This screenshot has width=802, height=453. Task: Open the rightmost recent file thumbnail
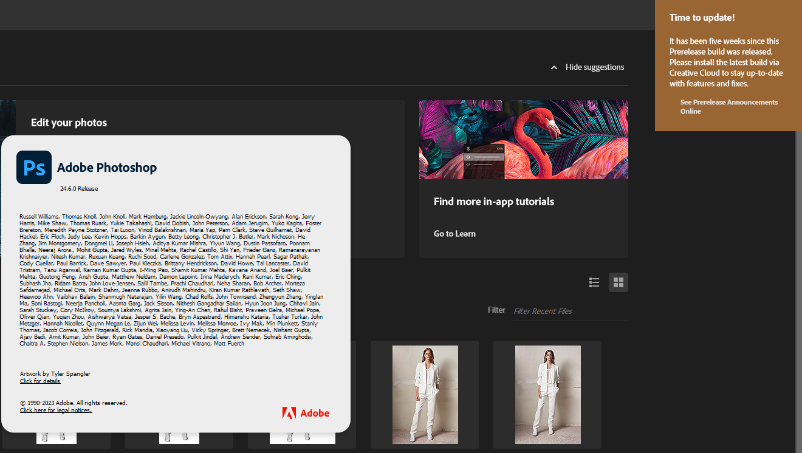click(547, 395)
